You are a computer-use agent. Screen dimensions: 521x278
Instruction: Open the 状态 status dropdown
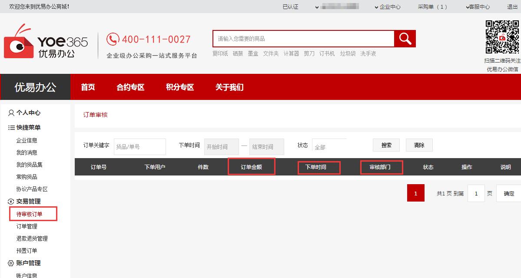pyautogui.click(x=329, y=147)
